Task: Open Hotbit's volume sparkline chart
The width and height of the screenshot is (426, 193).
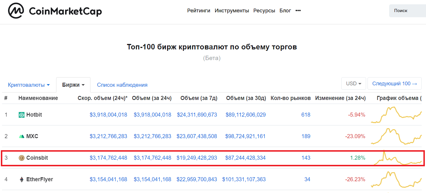Action: coord(396,115)
